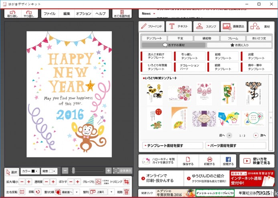Flip horizontally with 左右反転 icon
Image resolution: width=278 pixels, height=198 pixels.
pos(22,192)
